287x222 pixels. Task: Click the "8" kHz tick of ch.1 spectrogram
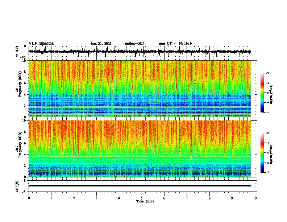pyautogui.click(x=25, y=72)
